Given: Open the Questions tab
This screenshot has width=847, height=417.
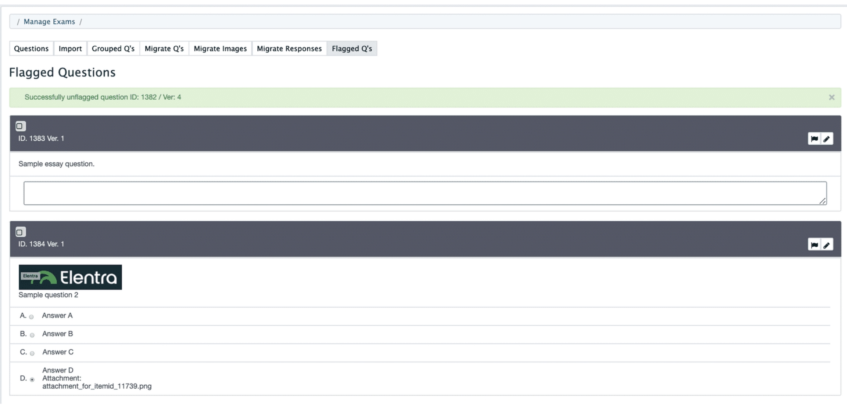Looking at the screenshot, I should click(31, 49).
